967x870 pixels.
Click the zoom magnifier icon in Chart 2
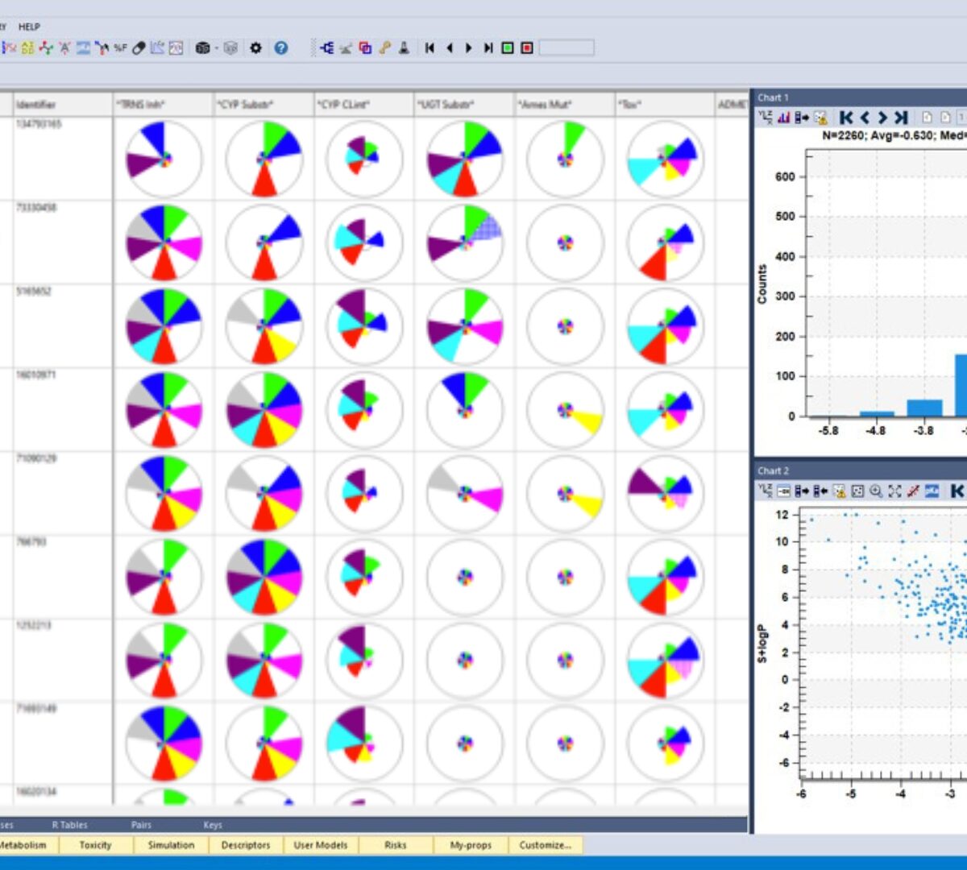pos(876,491)
